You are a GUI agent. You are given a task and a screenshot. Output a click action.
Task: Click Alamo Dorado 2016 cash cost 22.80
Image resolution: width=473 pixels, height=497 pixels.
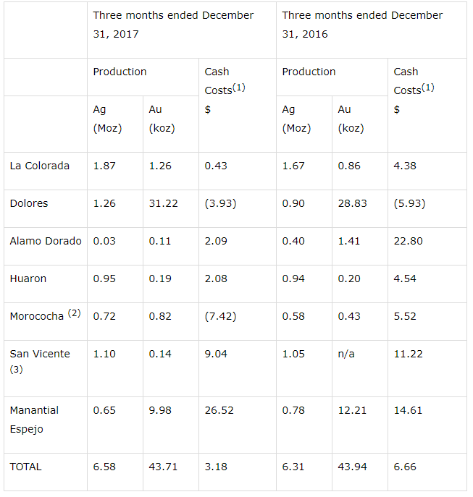(408, 241)
